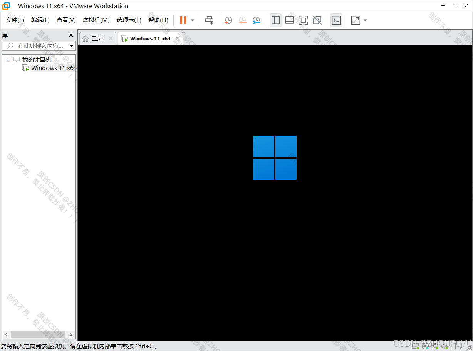Click the hard disk status bar icon
Screen dimensions: 473x351
tap(415, 346)
